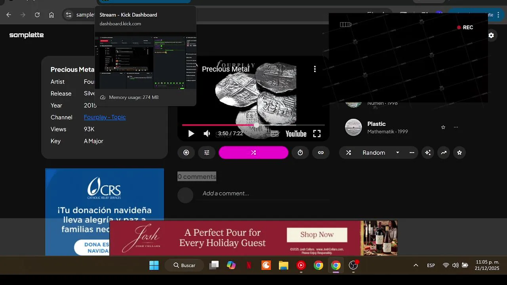Image resolution: width=507 pixels, height=285 pixels.
Task: Open the Buscar taskbar search box
Action: tap(185, 265)
